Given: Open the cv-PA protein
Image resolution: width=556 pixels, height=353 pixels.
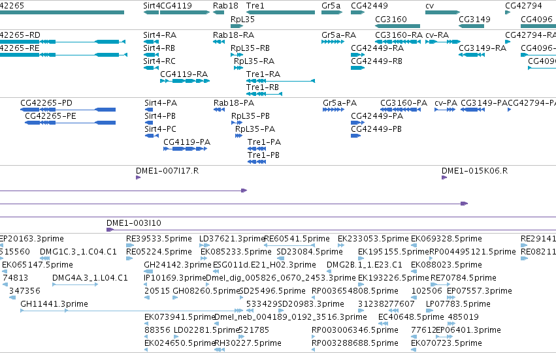Looking at the screenshot, I should [x=445, y=110].
